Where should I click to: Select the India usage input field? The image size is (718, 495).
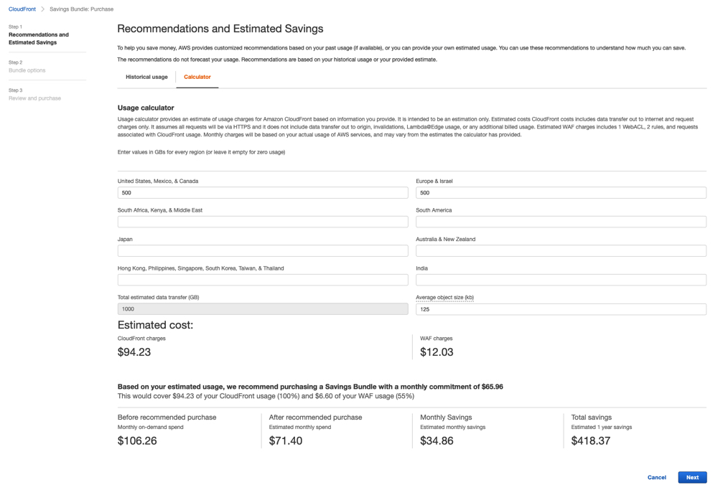pos(560,279)
